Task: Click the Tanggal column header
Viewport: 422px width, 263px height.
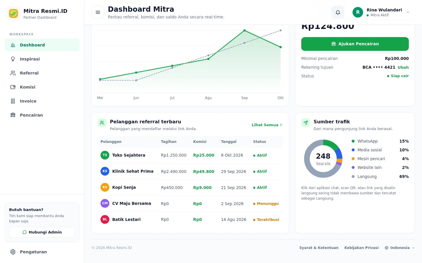Action: (229, 142)
